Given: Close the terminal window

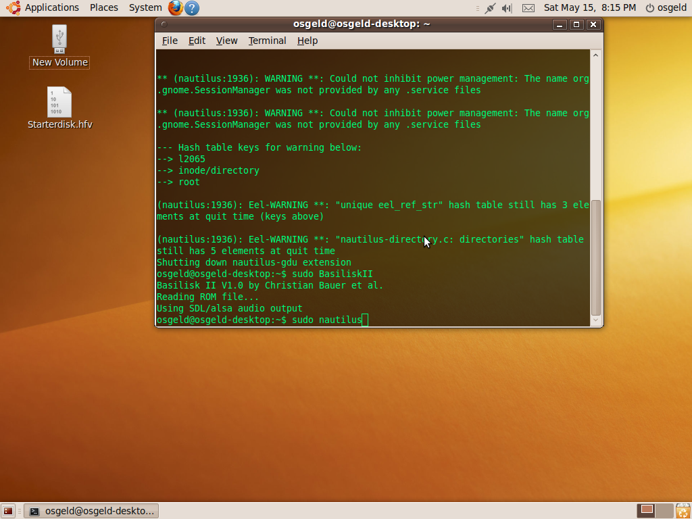Looking at the screenshot, I should (x=593, y=25).
